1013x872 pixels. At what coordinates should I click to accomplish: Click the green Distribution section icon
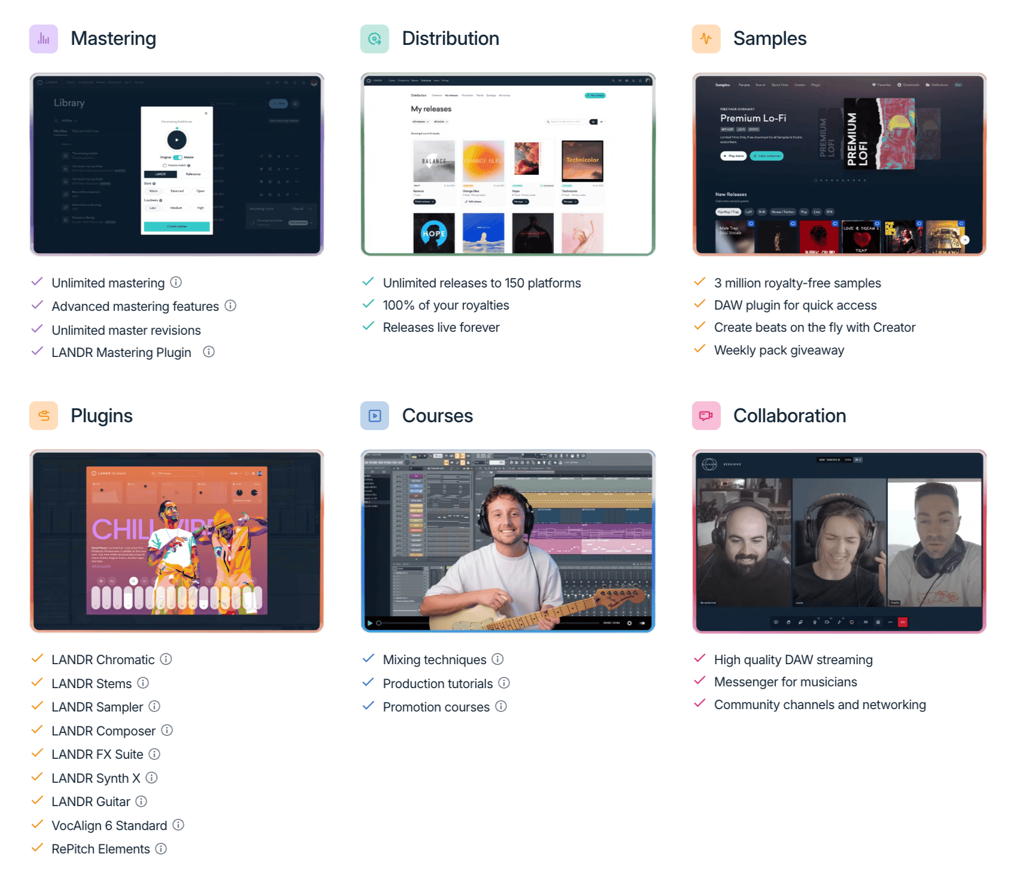(375, 39)
